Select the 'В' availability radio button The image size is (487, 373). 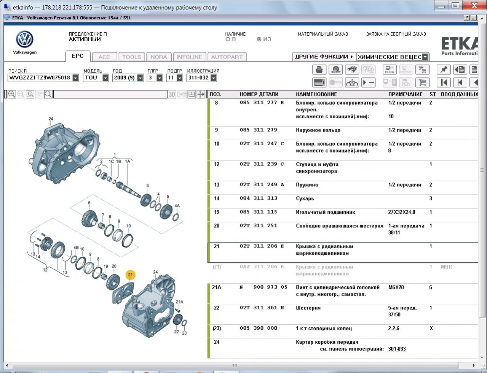228,39
